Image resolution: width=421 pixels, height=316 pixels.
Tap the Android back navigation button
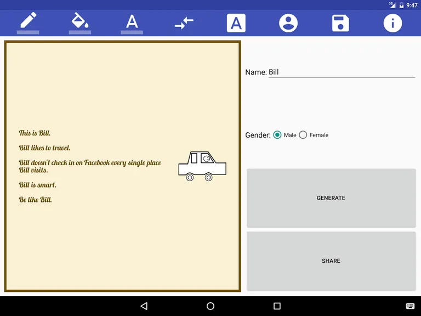[x=144, y=306]
